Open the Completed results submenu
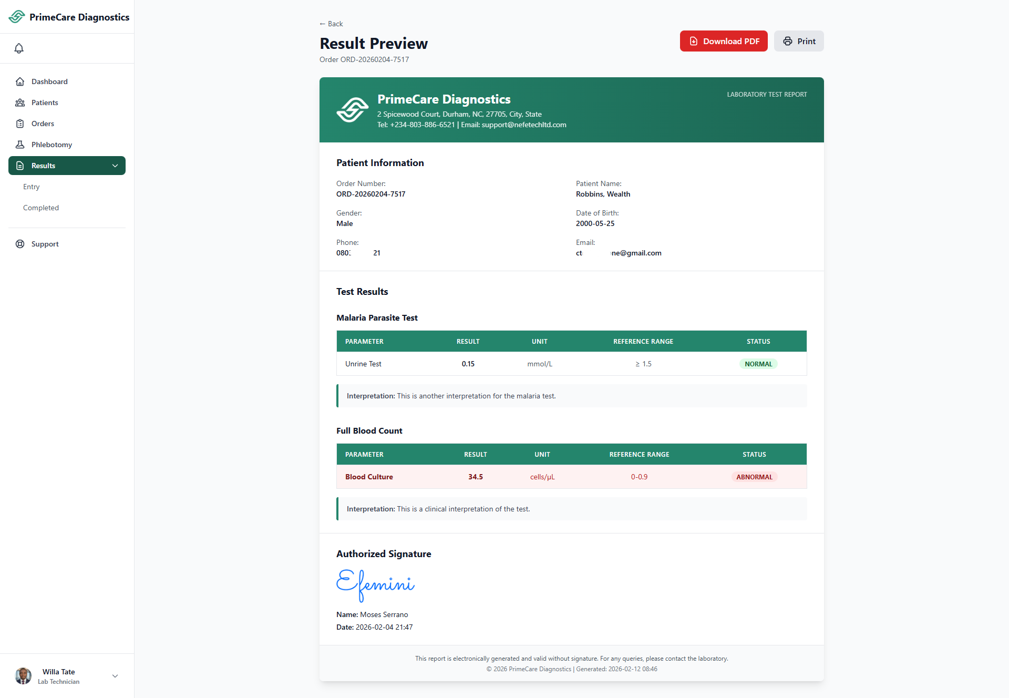This screenshot has width=1009, height=698. point(41,208)
